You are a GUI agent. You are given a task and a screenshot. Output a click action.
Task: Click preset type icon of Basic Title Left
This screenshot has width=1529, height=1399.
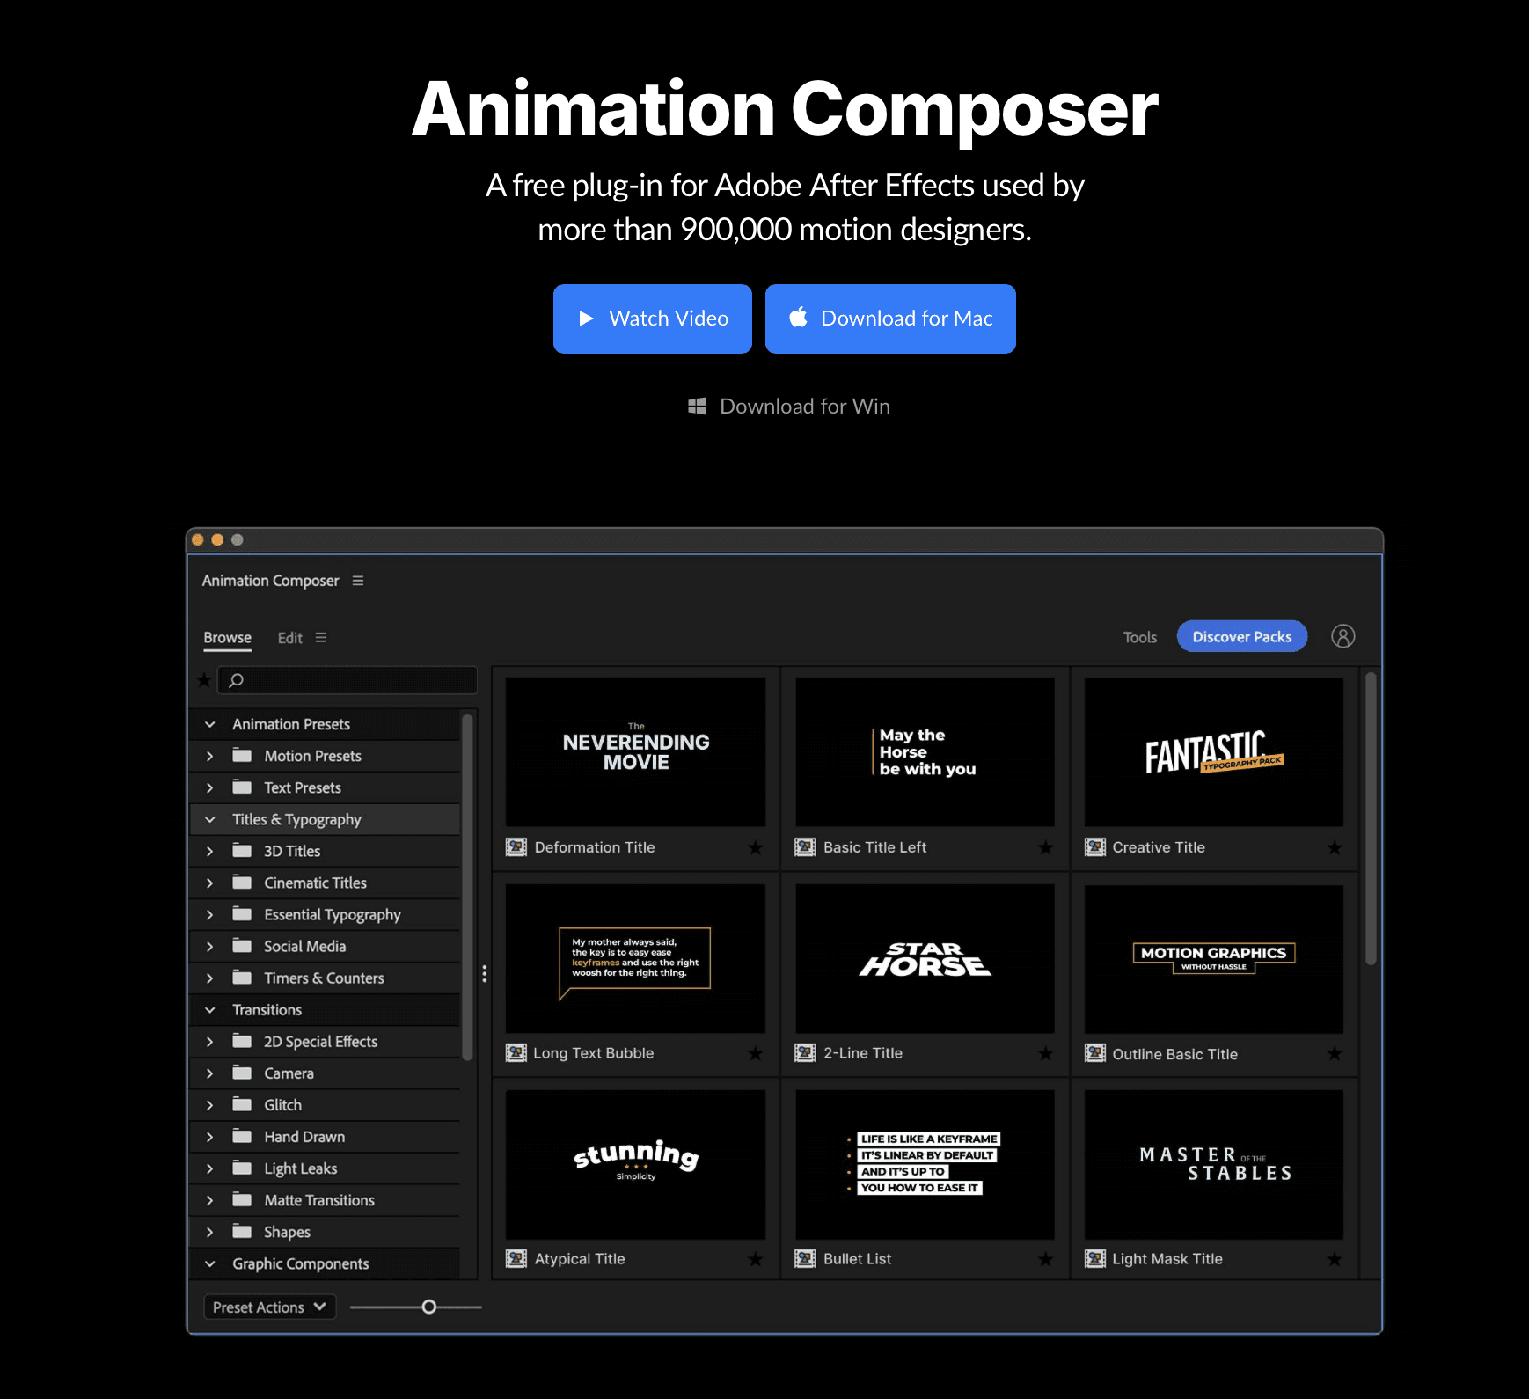point(805,847)
